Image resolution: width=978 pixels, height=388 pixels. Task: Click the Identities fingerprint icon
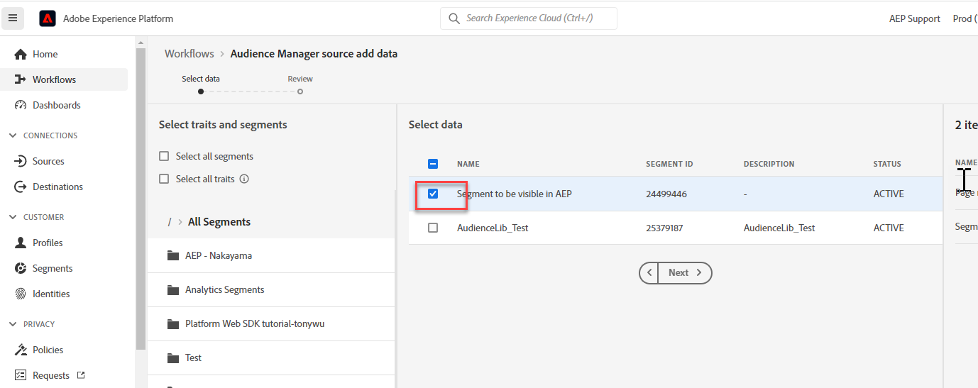tap(21, 294)
